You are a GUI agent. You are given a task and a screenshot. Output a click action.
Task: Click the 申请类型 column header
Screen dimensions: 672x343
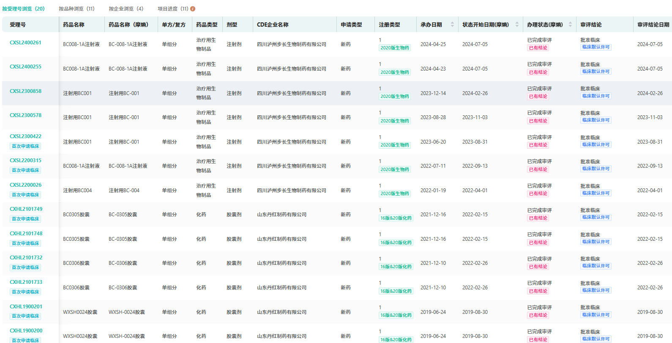[351, 24]
